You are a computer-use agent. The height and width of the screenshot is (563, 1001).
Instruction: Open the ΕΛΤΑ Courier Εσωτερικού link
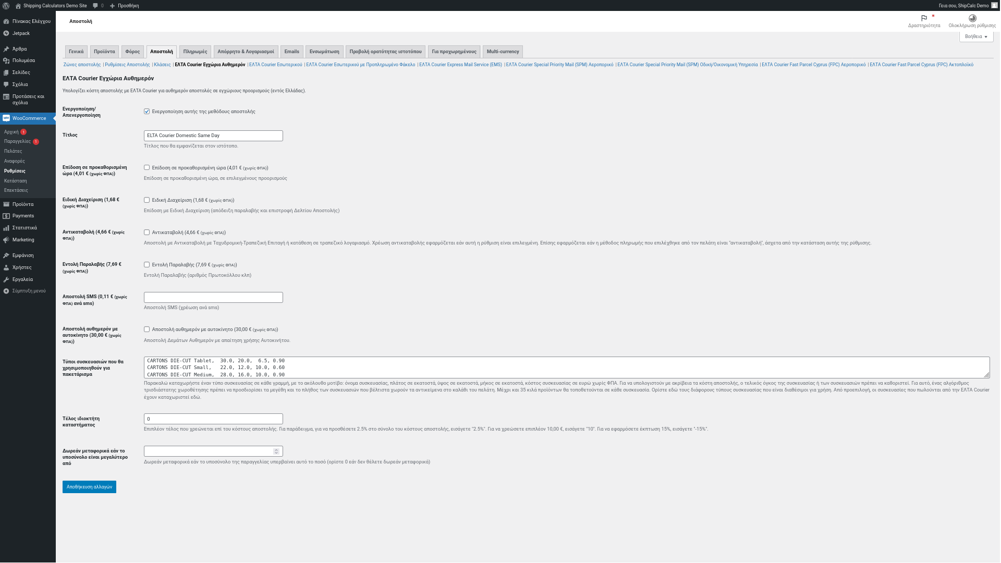(275, 65)
